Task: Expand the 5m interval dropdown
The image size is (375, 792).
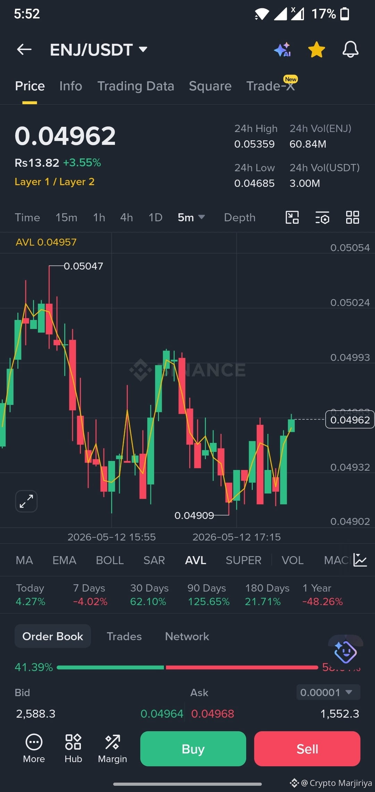Action: click(191, 217)
